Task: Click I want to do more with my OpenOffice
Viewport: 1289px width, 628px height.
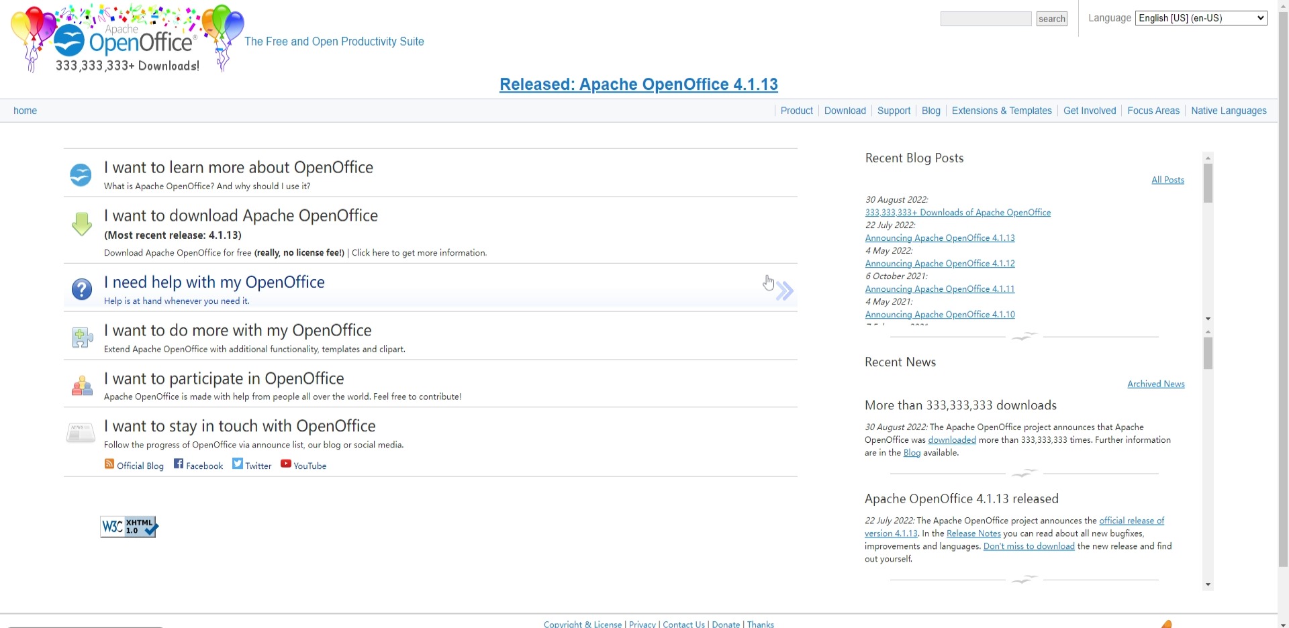Action: pos(238,330)
